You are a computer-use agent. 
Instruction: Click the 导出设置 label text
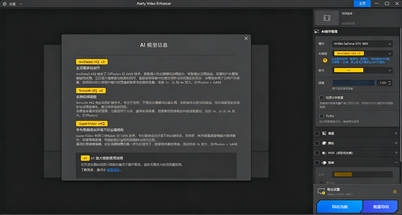[x=333, y=190]
